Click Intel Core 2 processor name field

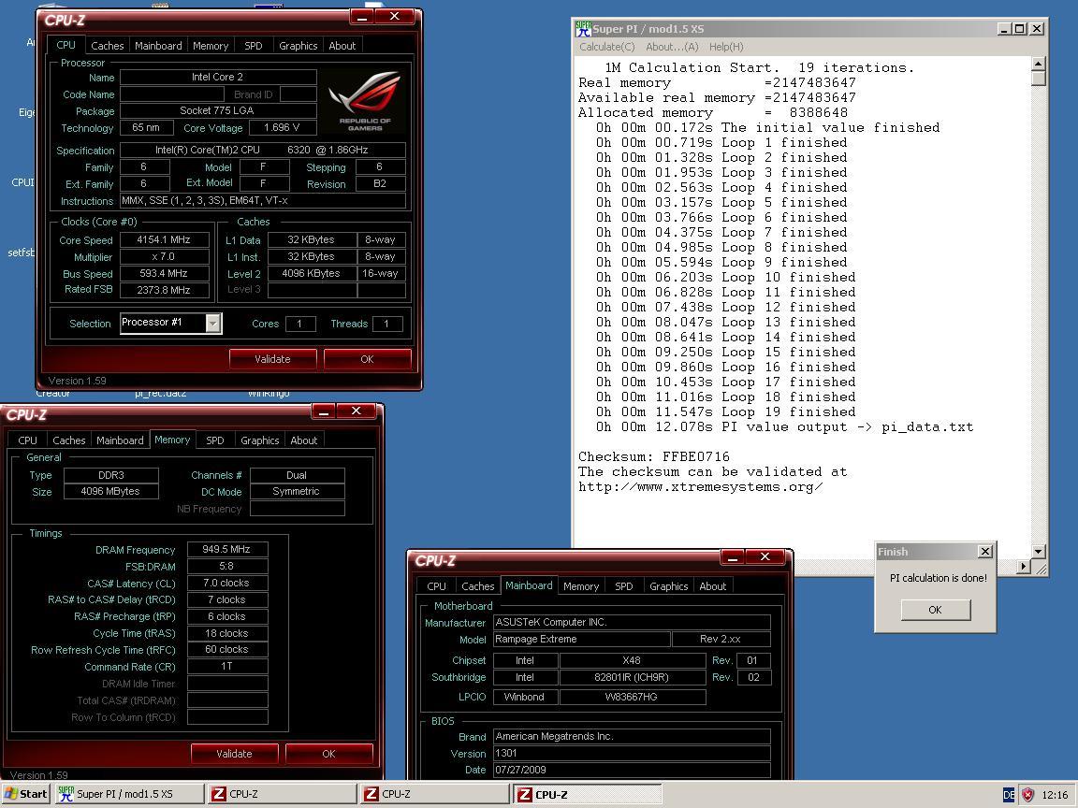(218, 77)
